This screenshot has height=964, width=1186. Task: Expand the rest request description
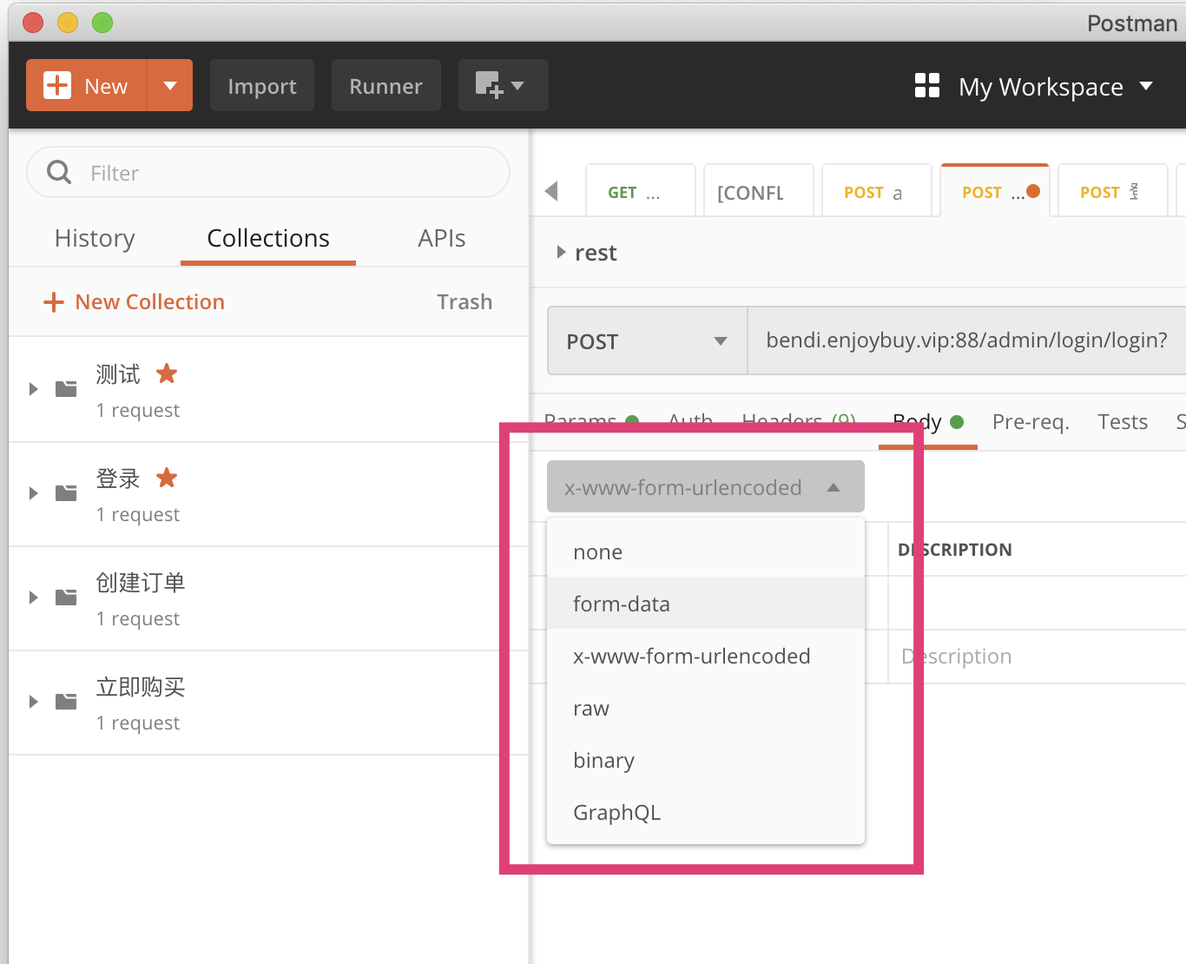pos(561,252)
